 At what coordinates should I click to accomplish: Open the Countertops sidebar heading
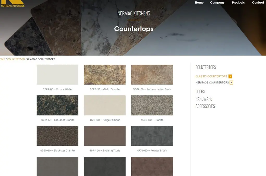(206, 67)
